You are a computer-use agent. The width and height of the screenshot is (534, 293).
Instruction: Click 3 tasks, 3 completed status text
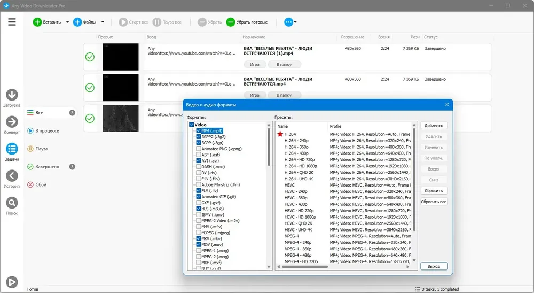[x=441, y=289]
